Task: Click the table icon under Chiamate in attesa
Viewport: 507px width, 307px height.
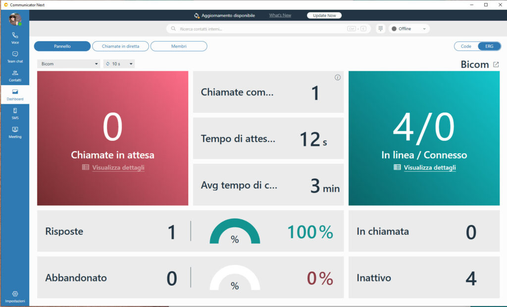Action: coord(85,167)
